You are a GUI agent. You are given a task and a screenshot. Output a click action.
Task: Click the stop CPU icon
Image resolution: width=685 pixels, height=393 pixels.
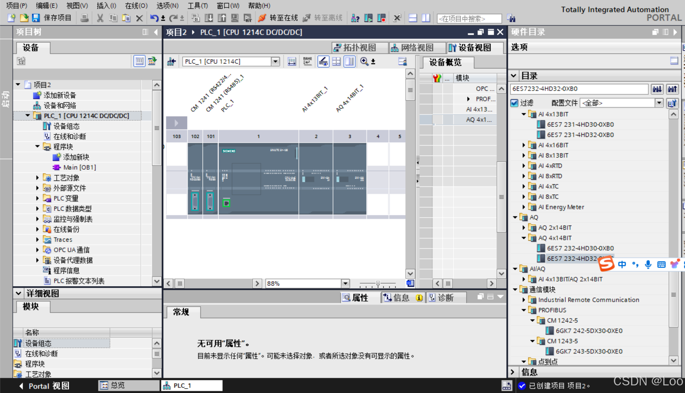pyautogui.click(x=381, y=18)
